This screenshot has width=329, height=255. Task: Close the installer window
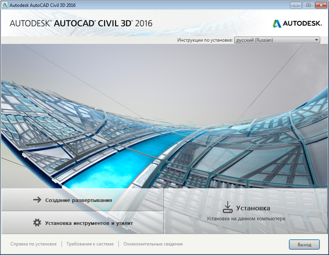(321, 5)
